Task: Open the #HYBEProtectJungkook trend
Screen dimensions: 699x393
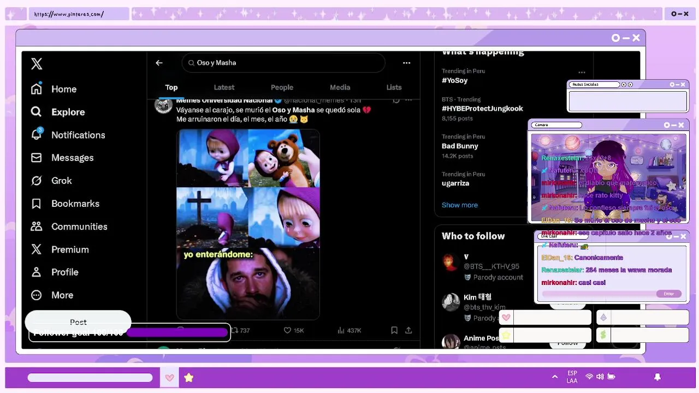Action: tap(482, 109)
